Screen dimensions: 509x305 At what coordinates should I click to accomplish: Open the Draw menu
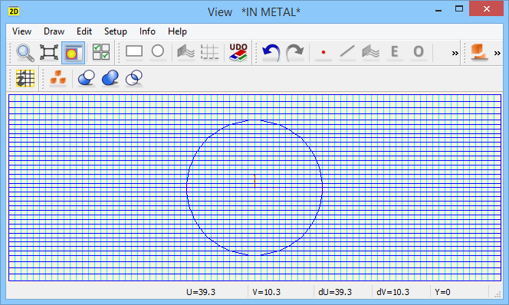pyautogui.click(x=54, y=31)
